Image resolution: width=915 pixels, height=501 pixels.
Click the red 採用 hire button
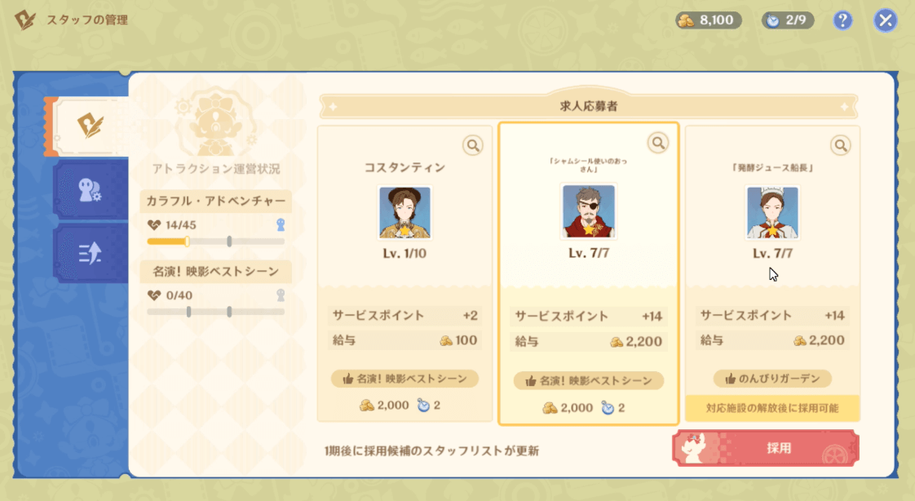(766, 448)
